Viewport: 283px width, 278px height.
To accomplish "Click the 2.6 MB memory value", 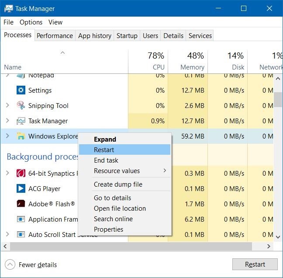I will [x=194, y=105].
